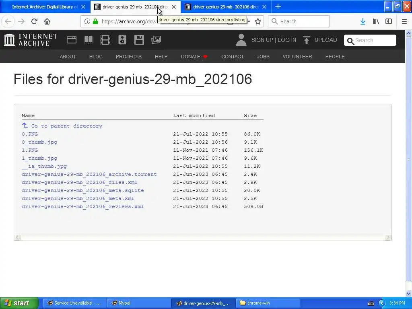Click the page scrollbar up arrow
The width and height of the screenshot is (412, 309).
(x=409, y=33)
